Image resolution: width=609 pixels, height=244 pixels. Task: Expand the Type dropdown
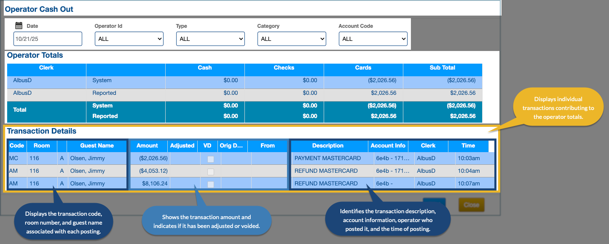click(x=210, y=39)
